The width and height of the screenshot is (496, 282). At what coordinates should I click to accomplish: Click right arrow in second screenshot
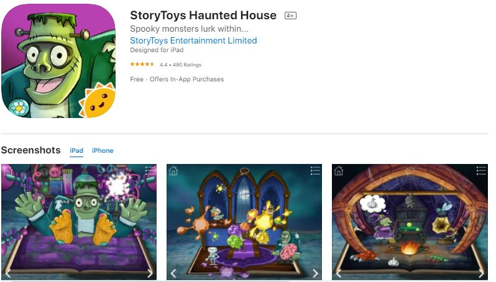pos(315,273)
